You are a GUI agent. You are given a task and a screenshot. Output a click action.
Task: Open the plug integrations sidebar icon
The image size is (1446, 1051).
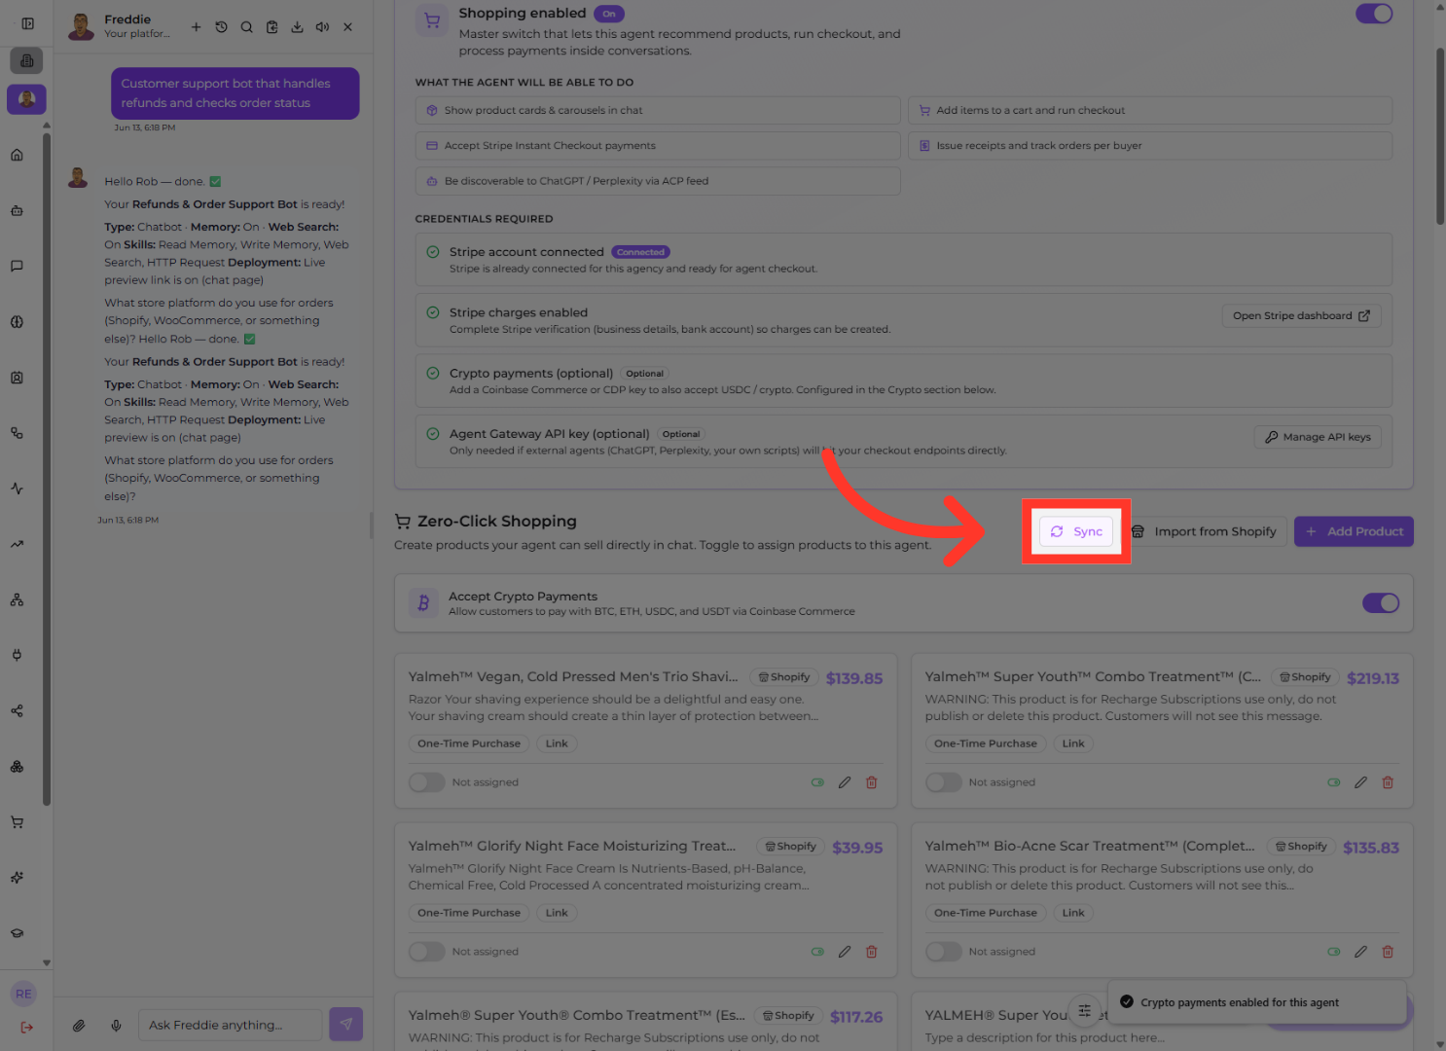17,655
